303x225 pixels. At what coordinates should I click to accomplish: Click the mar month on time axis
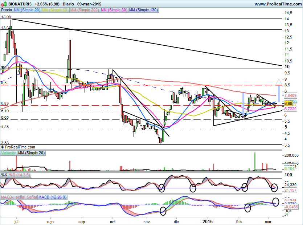pyautogui.click(x=268, y=222)
